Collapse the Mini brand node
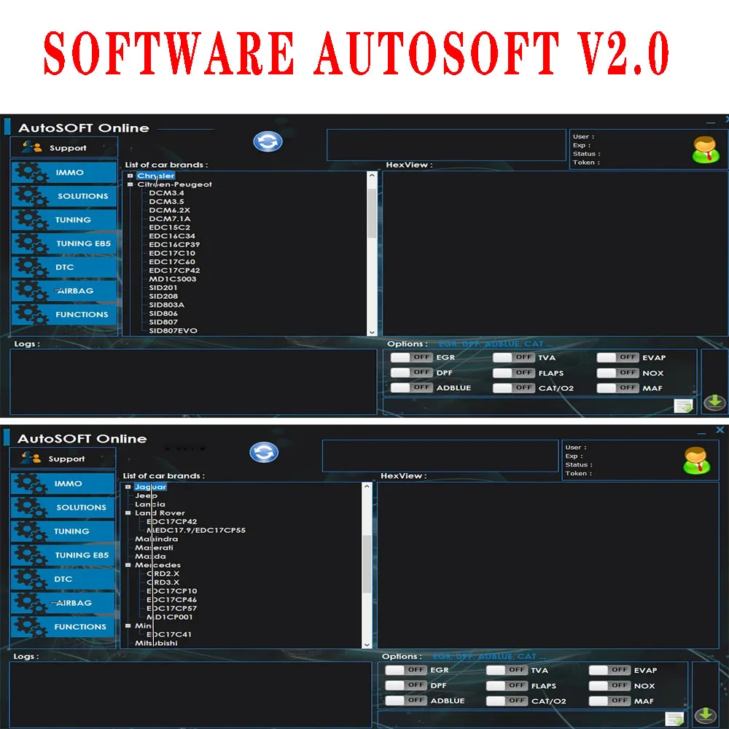Image resolution: width=729 pixels, height=729 pixels. coord(128,625)
